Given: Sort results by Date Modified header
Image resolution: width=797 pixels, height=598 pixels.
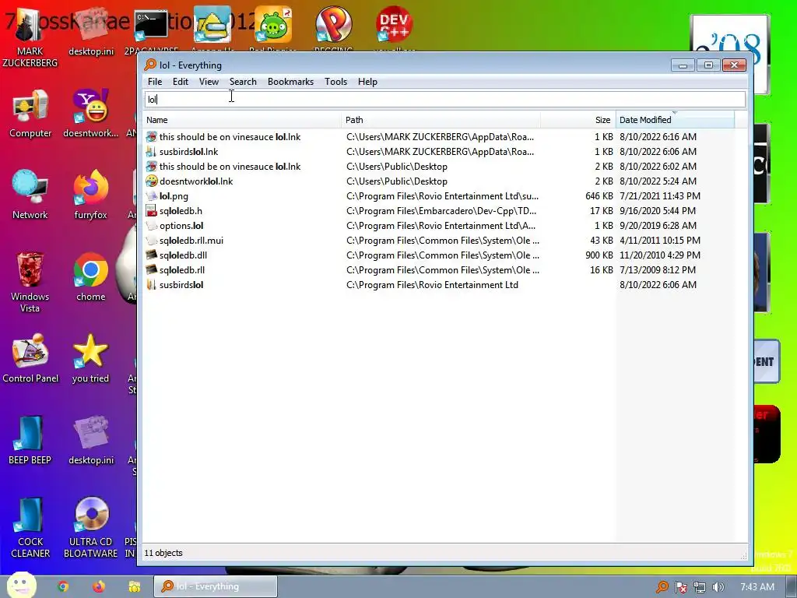Looking at the screenshot, I should point(675,120).
